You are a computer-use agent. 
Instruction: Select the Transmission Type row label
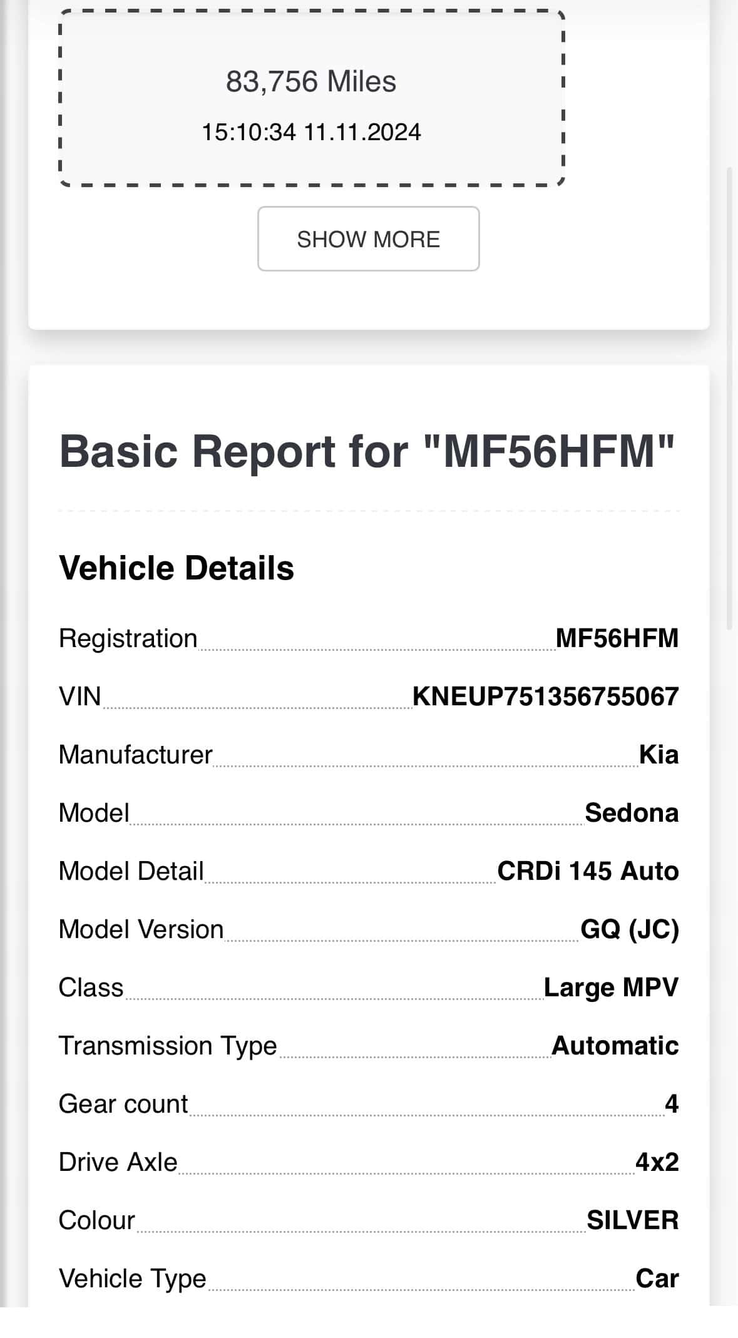(x=168, y=1046)
